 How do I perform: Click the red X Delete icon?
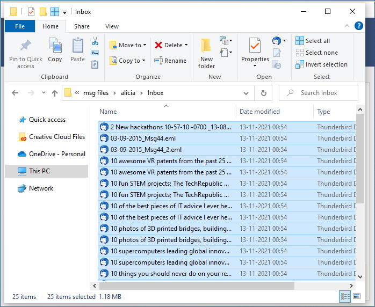[x=158, y=45]
